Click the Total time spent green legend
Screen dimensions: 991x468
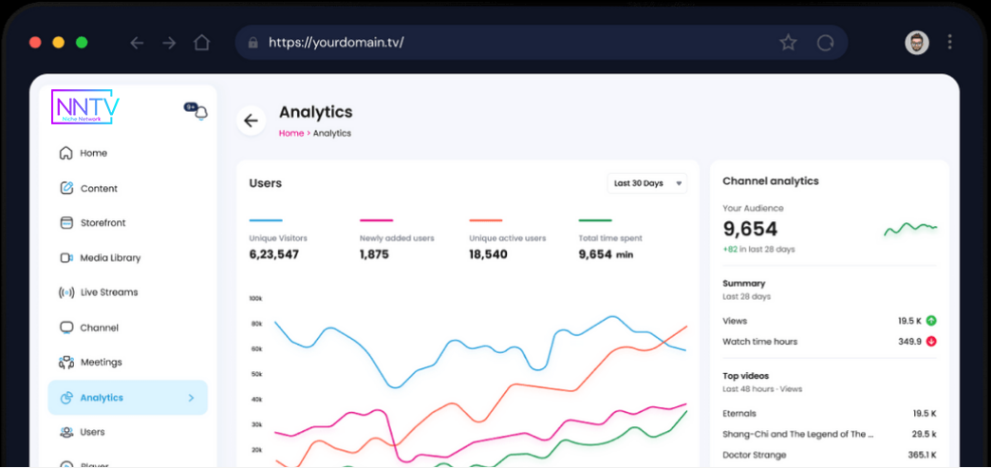coord(595,220)
